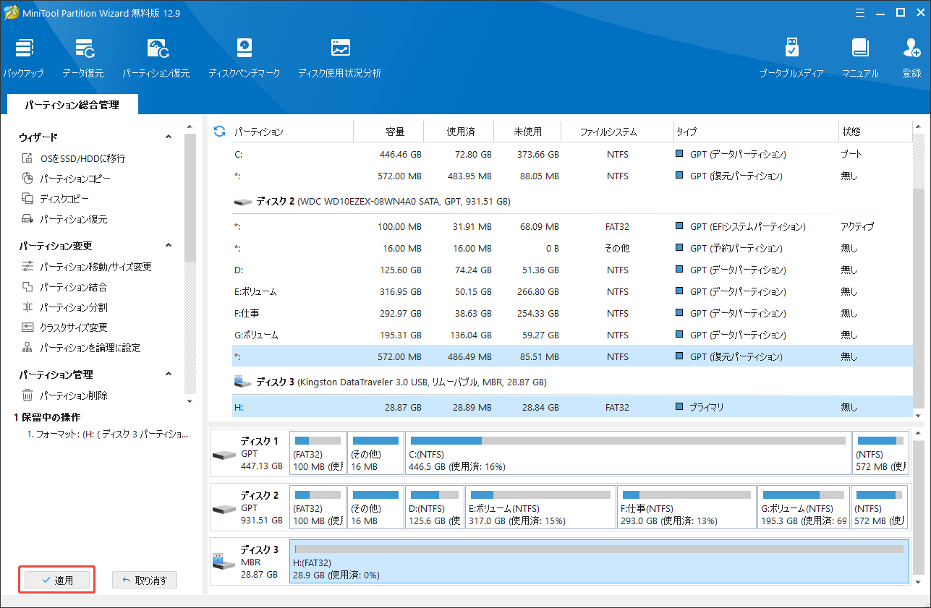Select the 100.00 MB FAT32 row on ディスク 2
Screen dimensions: 931x608
571,227
